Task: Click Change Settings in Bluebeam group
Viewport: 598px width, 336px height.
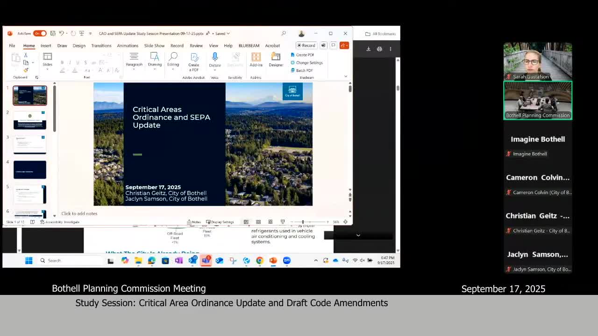Action: [x=306, y=63]
